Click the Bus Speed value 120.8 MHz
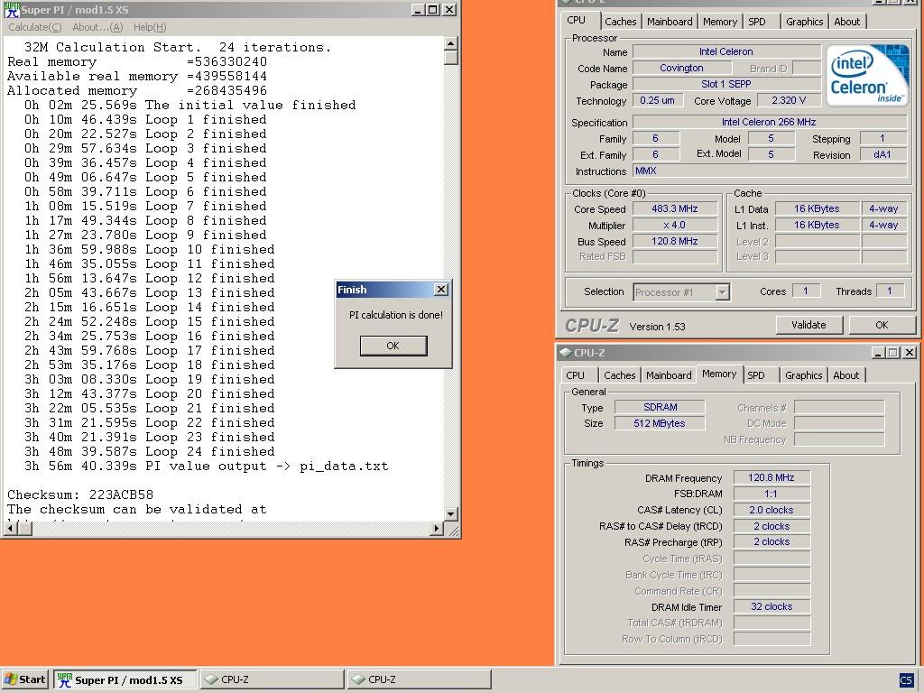This screenshot has width=924, height=693. coord(675,241)
